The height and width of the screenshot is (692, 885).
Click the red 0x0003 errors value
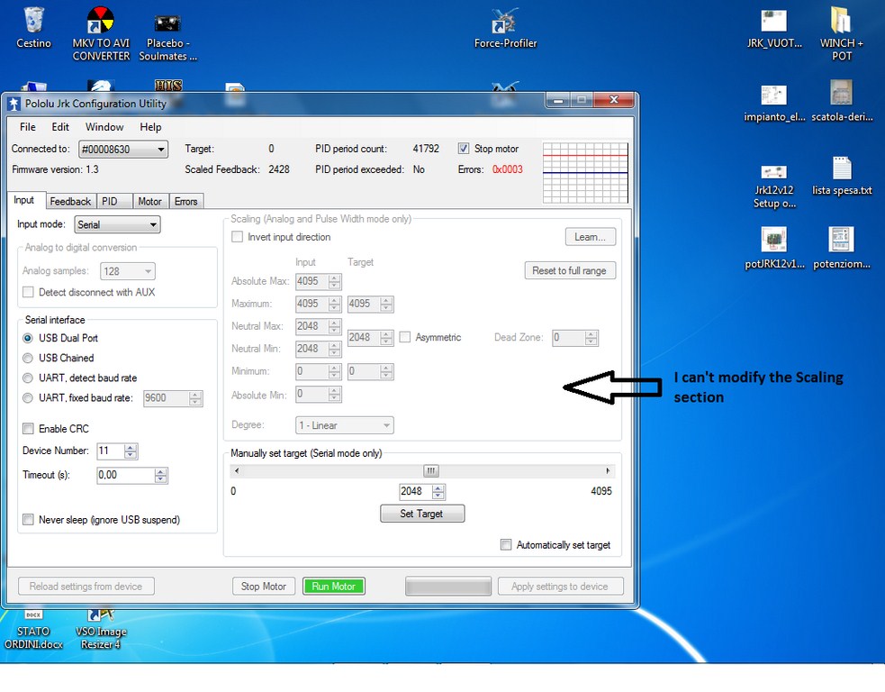(x=508, y=169)
